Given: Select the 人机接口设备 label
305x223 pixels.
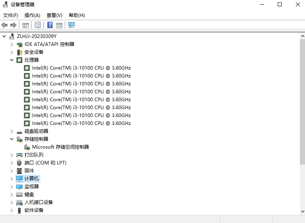Looking at the screenshot, I should [x=39, y=202].
